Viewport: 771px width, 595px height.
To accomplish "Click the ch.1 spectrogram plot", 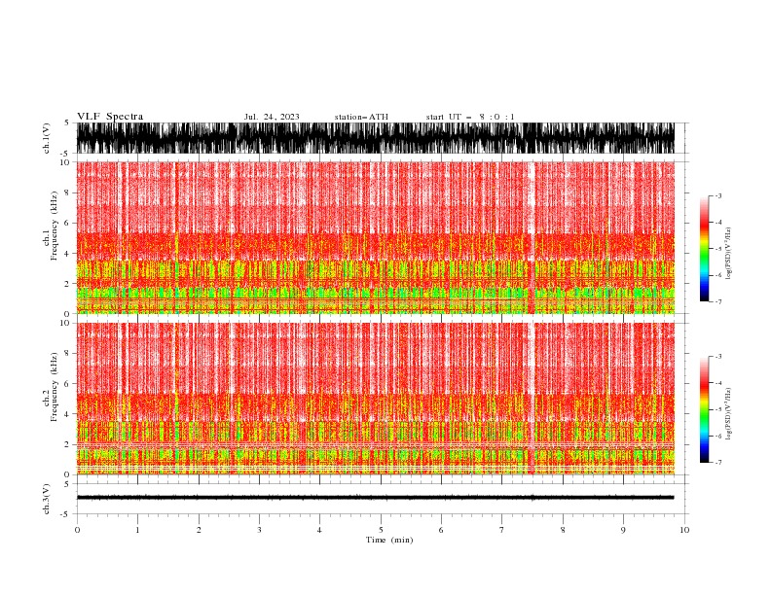I will click(376, 237).
